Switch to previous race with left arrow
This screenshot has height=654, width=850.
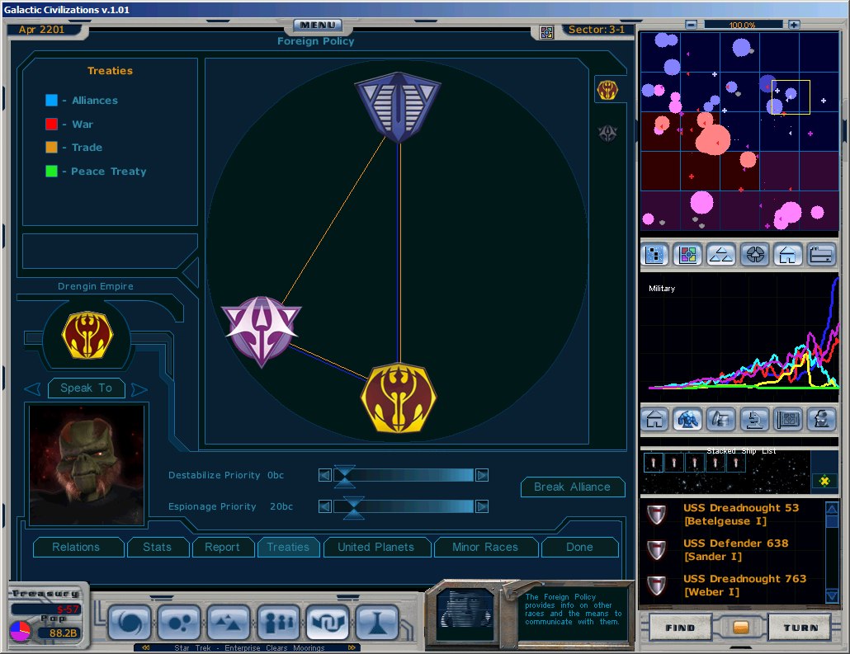tap(32, 388)
